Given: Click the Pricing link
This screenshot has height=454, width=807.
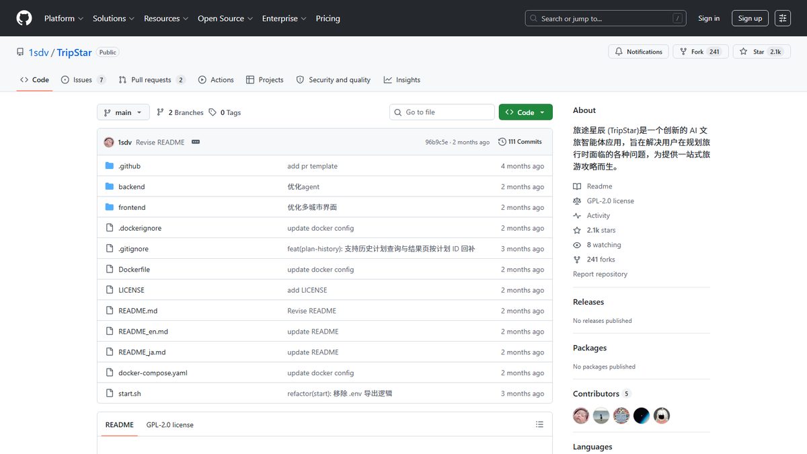Looking at the screenshot, I should (x=328, y=18).
